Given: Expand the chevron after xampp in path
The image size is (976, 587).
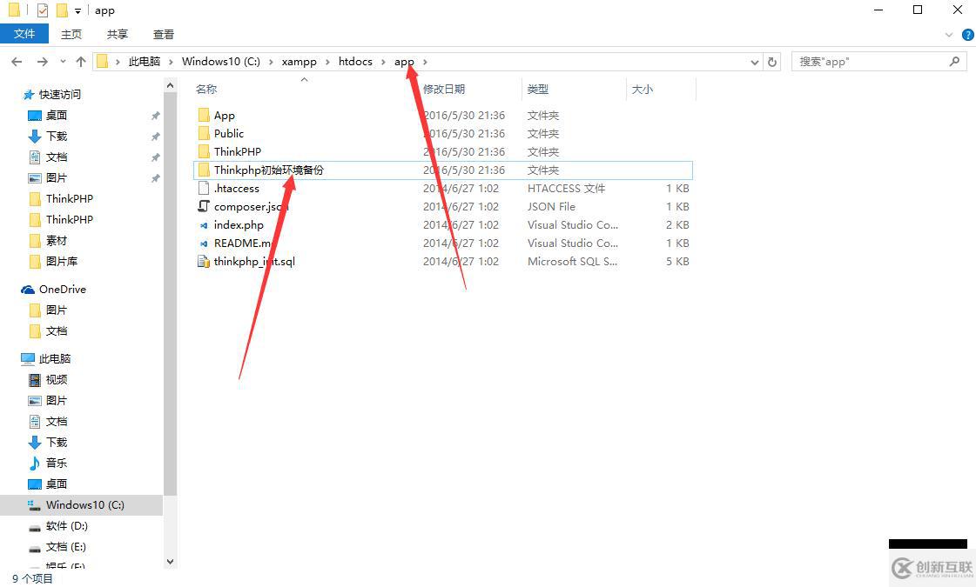Looking at the screenshot, I should point(327,62).
